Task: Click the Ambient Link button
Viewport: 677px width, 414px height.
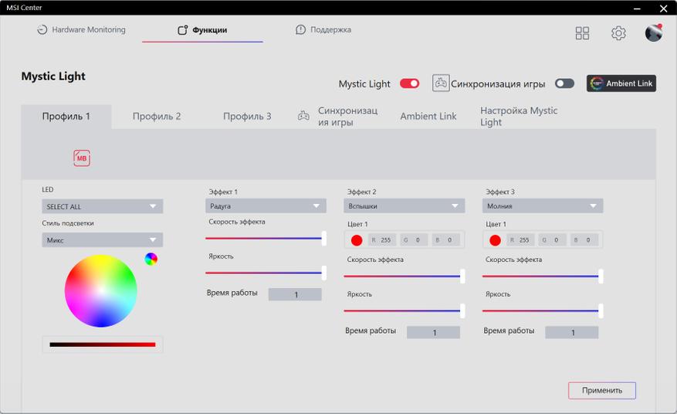Action: 621,83
